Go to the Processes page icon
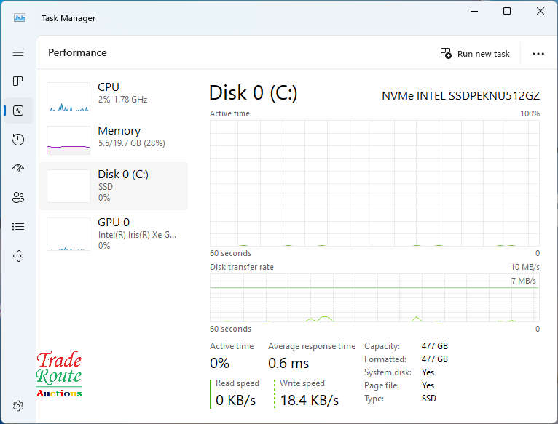Image resolution: width=558 pixels, height=424 pixels. 18,81
